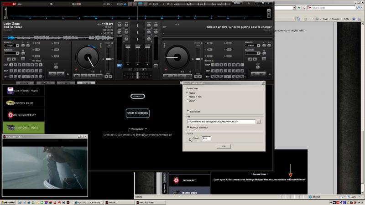Viewport: 365px width, 205px height.
Task: Uncheck Prompt if overwrite
Action: tap(188, 128)
